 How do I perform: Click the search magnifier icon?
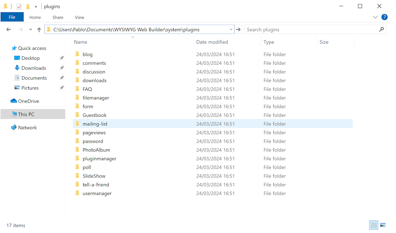pyautogui.click(x=381, y=29)
